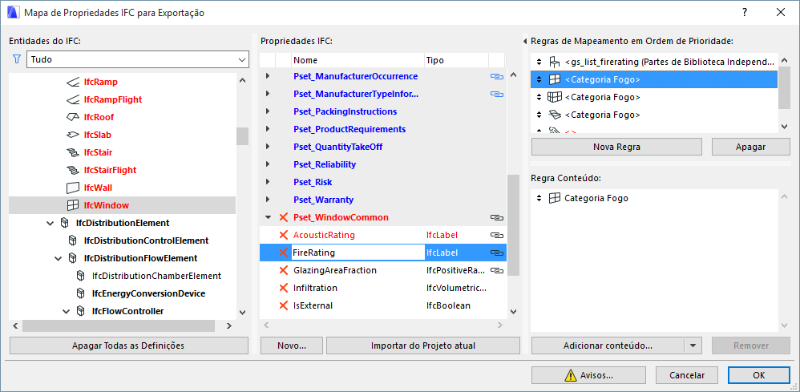This screenshot has height=392, width=800.
Task: Click the warning icon on Avisos button
Action: tap(570, 375)
